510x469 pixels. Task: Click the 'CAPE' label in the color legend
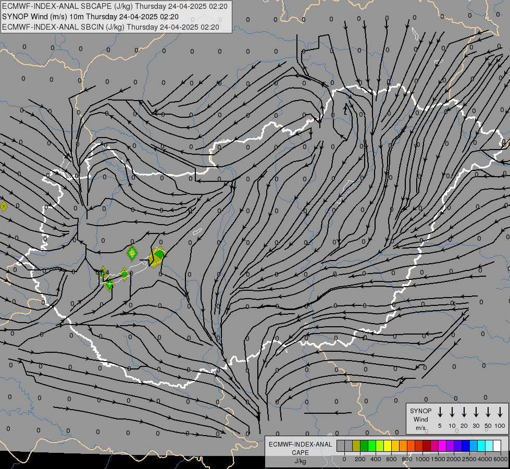click(x=300, y=453)
